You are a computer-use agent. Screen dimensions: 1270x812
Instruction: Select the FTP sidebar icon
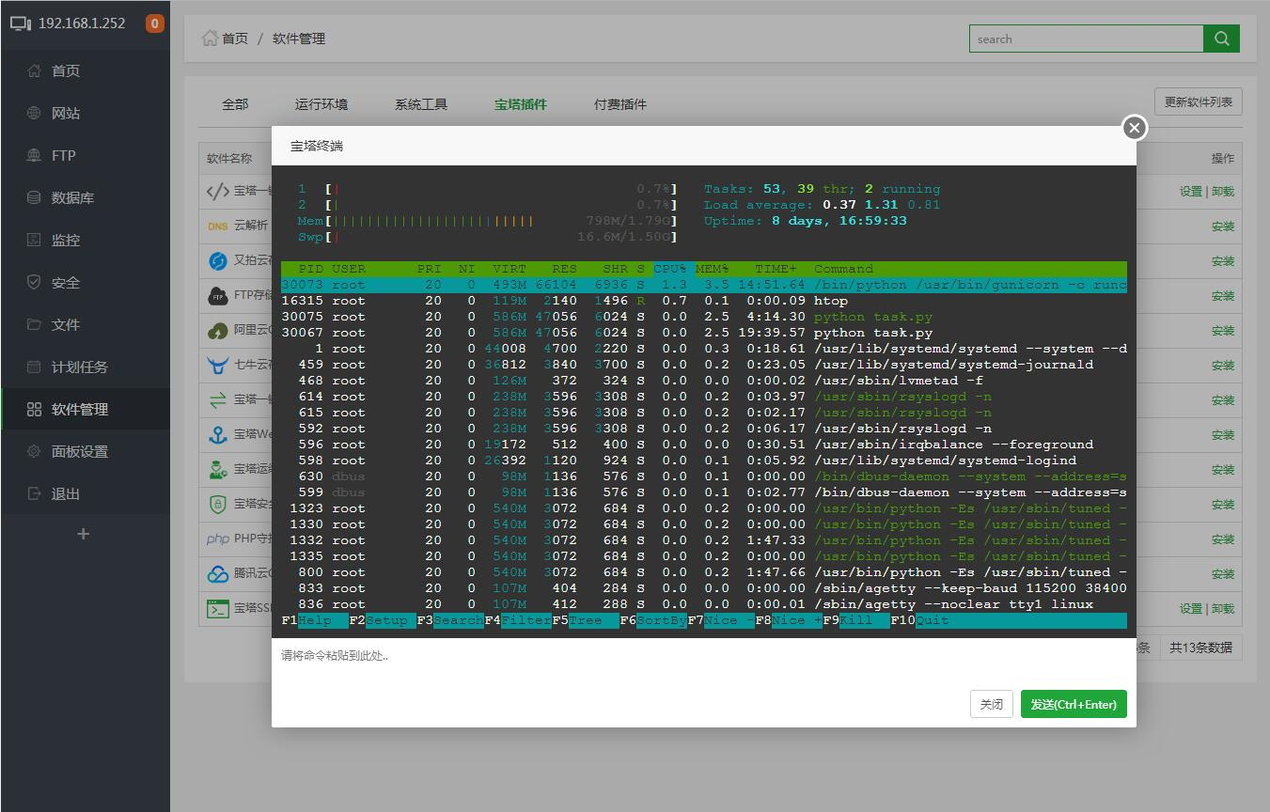56,154
